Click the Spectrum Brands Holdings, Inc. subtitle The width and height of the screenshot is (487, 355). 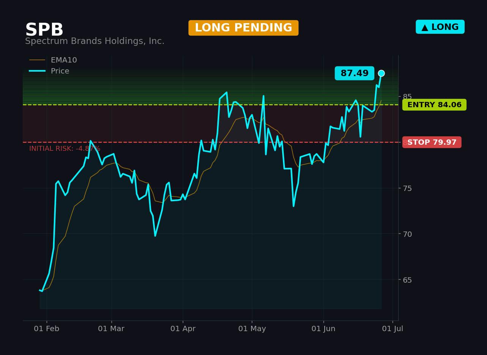click(95, 41)
